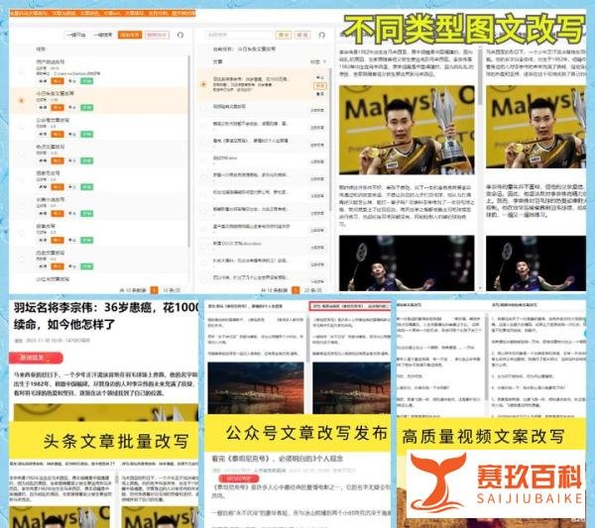Screen dimensions: 595x528
Task: Click page 1 in the article list pagination
Action: [296, 290]
